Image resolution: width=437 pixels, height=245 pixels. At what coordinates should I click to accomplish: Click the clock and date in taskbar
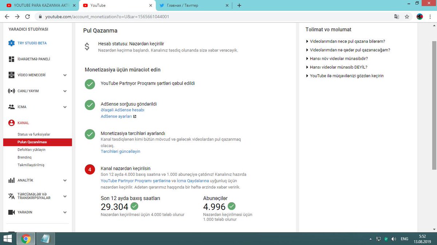[x=422, y=239]
